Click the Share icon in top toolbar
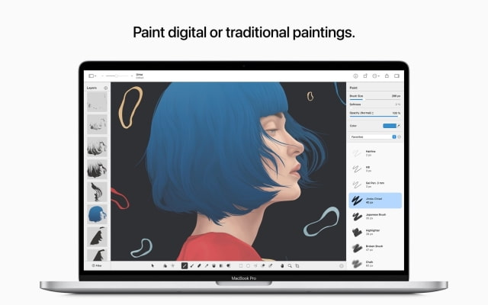This screenshot has height=305, width=488. (387, 76)
